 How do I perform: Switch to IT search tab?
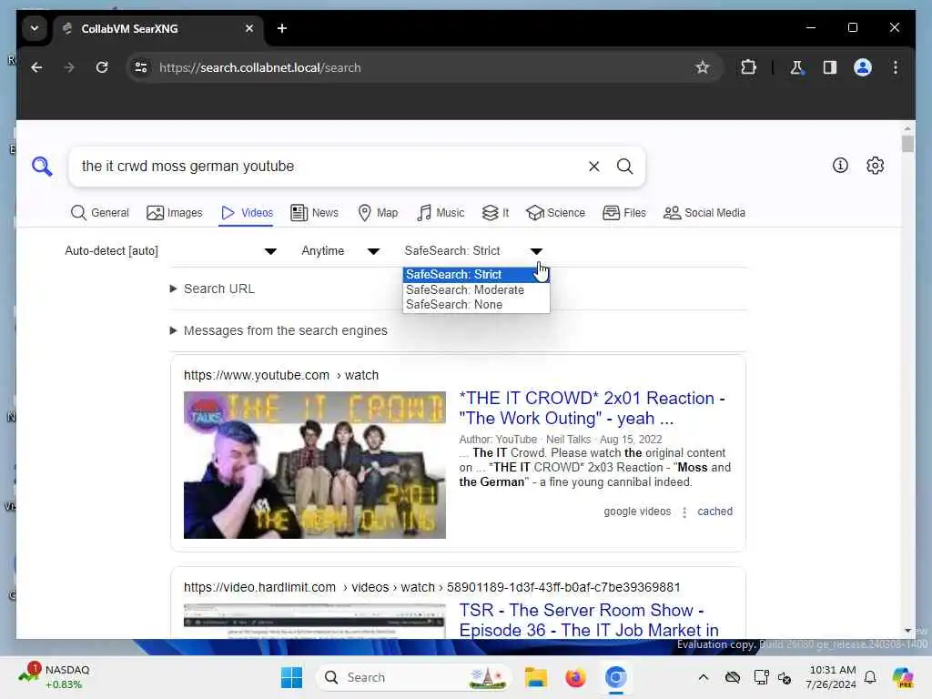coord(495,213)
